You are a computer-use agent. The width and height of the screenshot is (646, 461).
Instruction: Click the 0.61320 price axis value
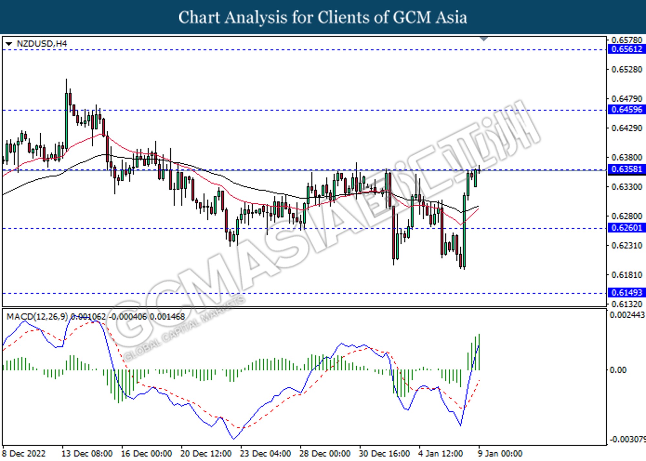(627, 304)
